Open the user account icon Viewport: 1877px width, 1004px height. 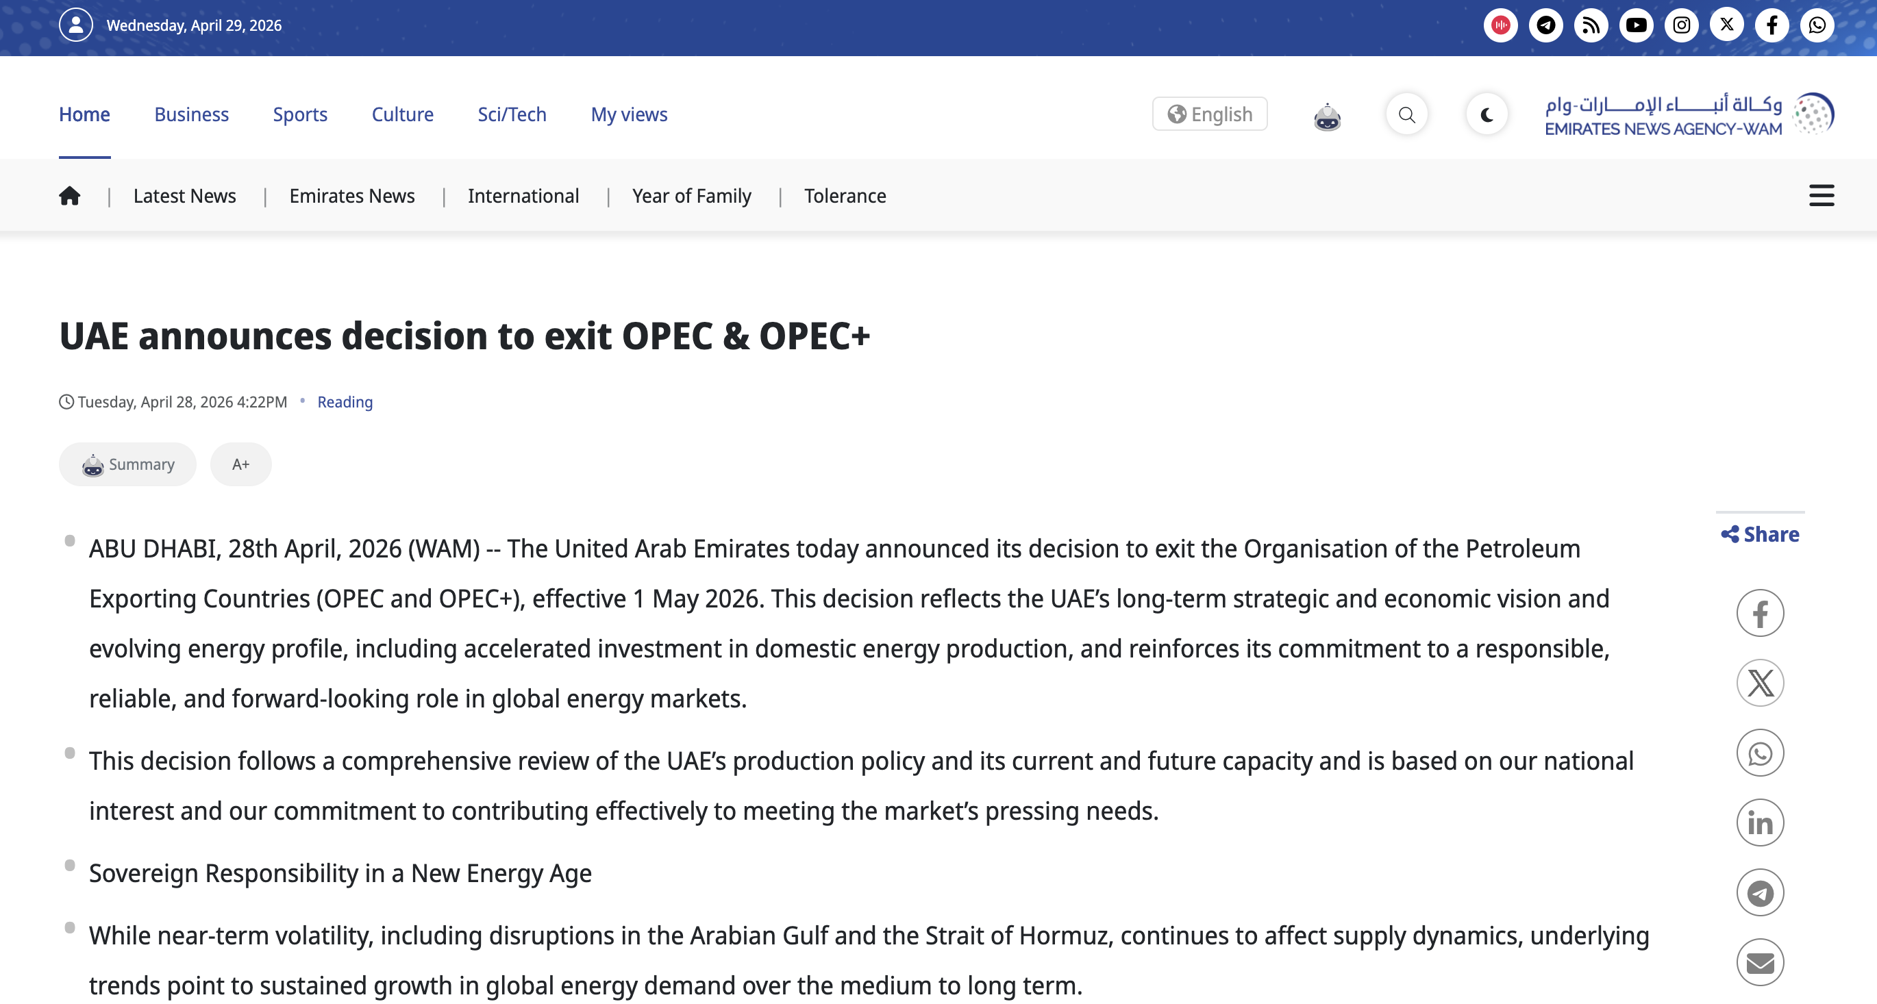coord(76,25)
